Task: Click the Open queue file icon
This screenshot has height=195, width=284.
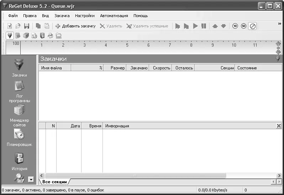Action: pyautogui.click(x=18, y=26)
